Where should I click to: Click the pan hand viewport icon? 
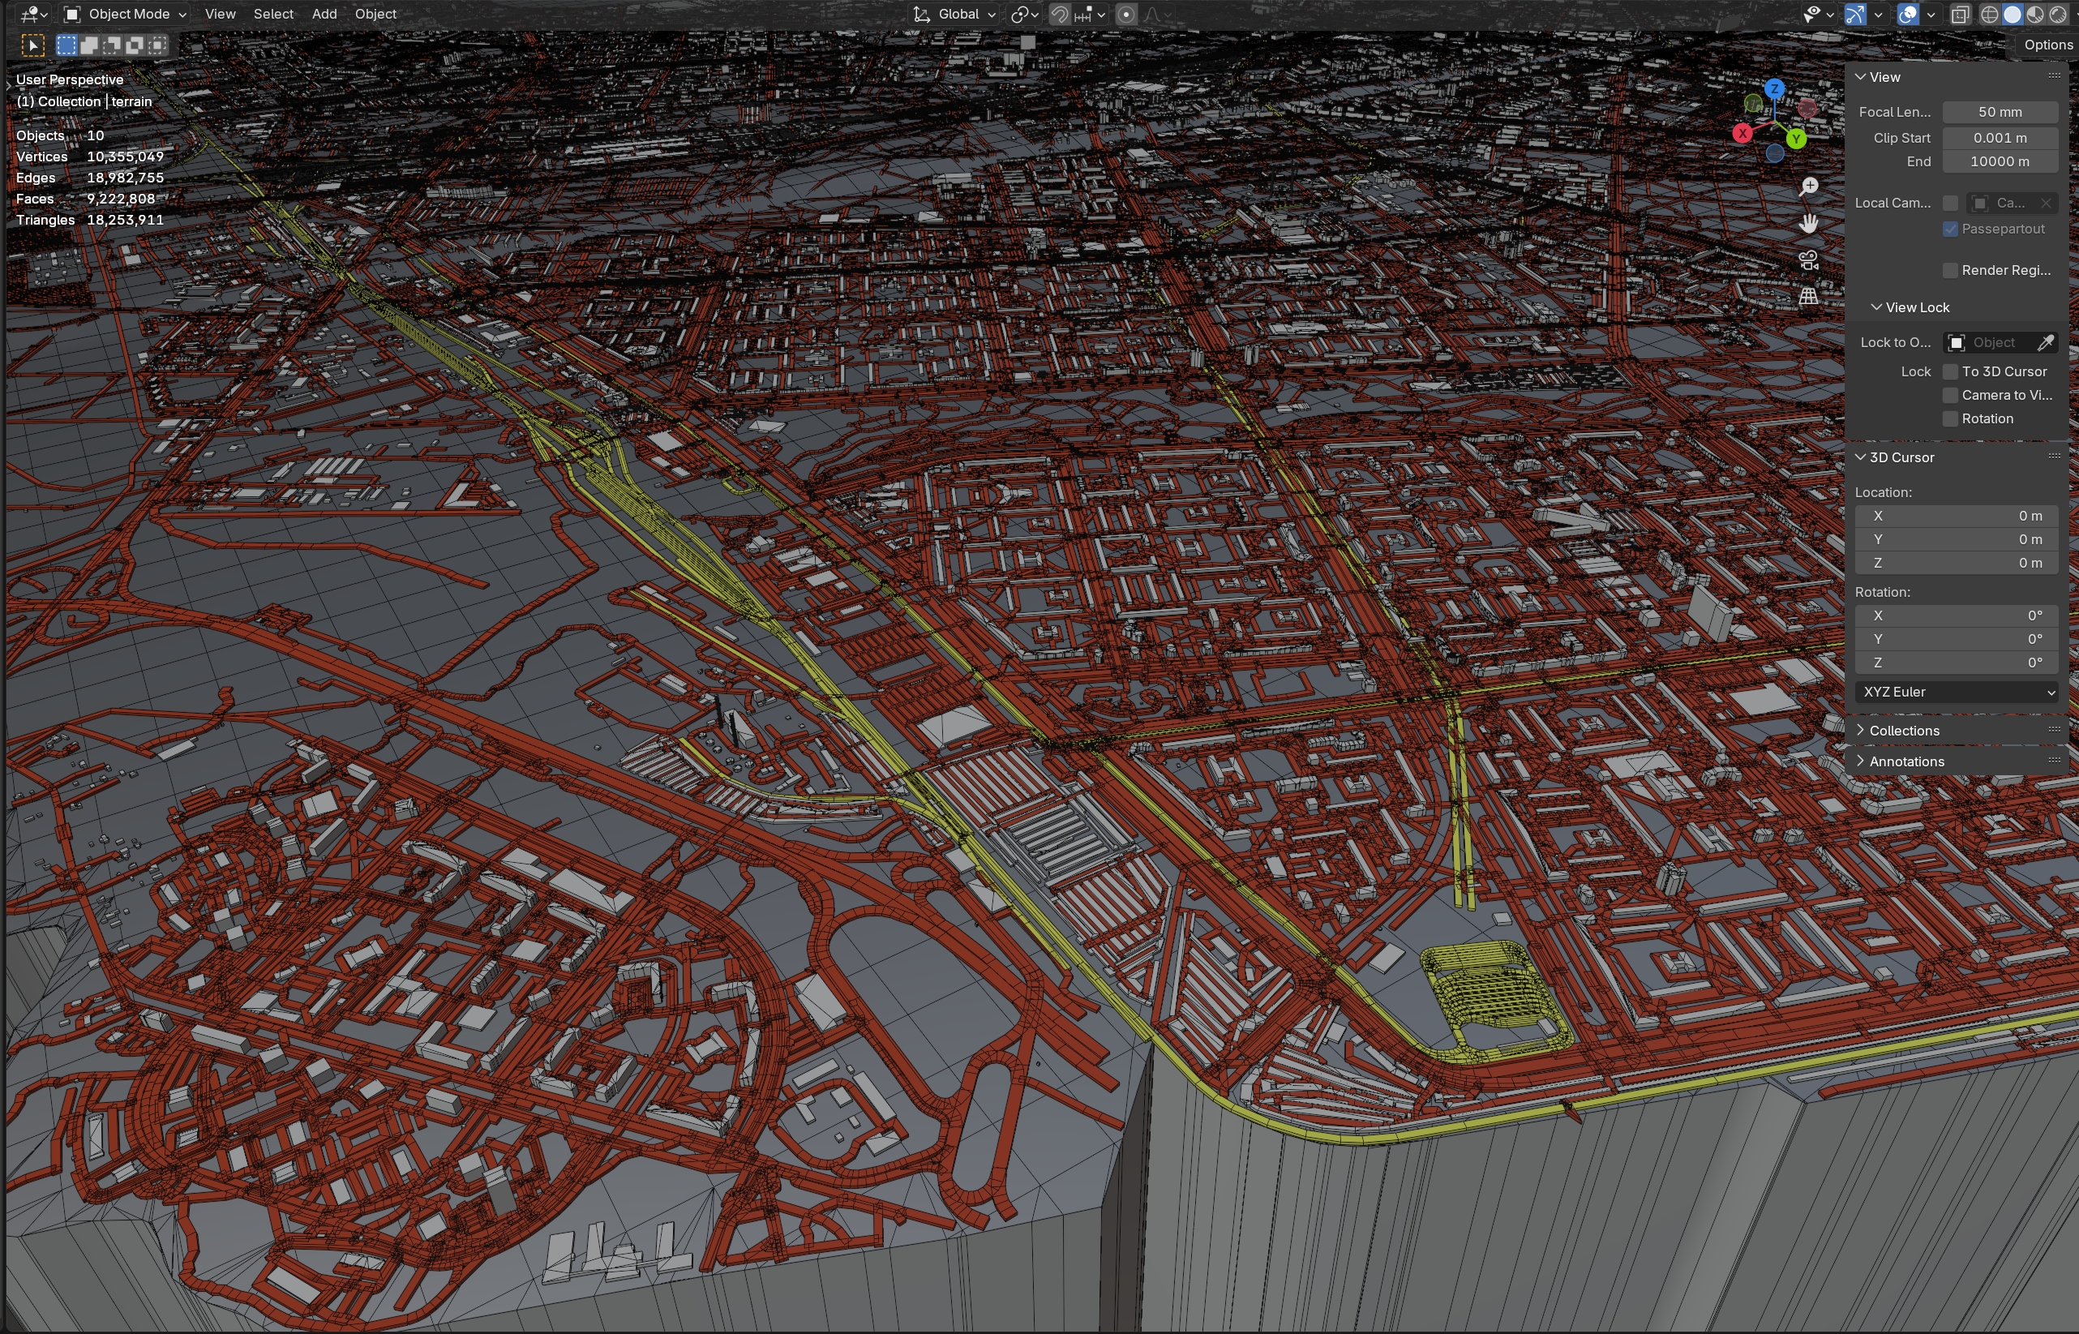click(1808, 224)
